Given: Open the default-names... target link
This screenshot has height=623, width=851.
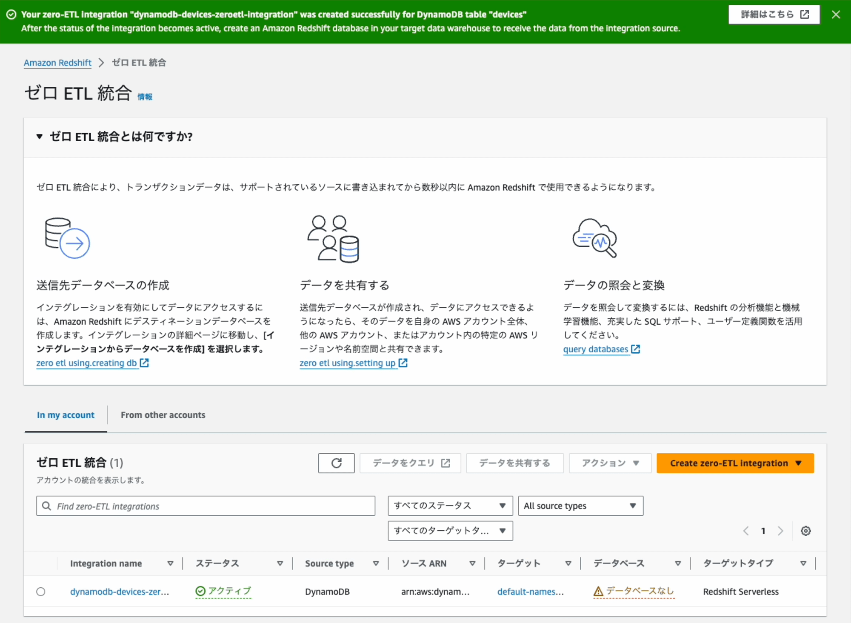Looking at the screenshot, I should (x=531, y=592).
